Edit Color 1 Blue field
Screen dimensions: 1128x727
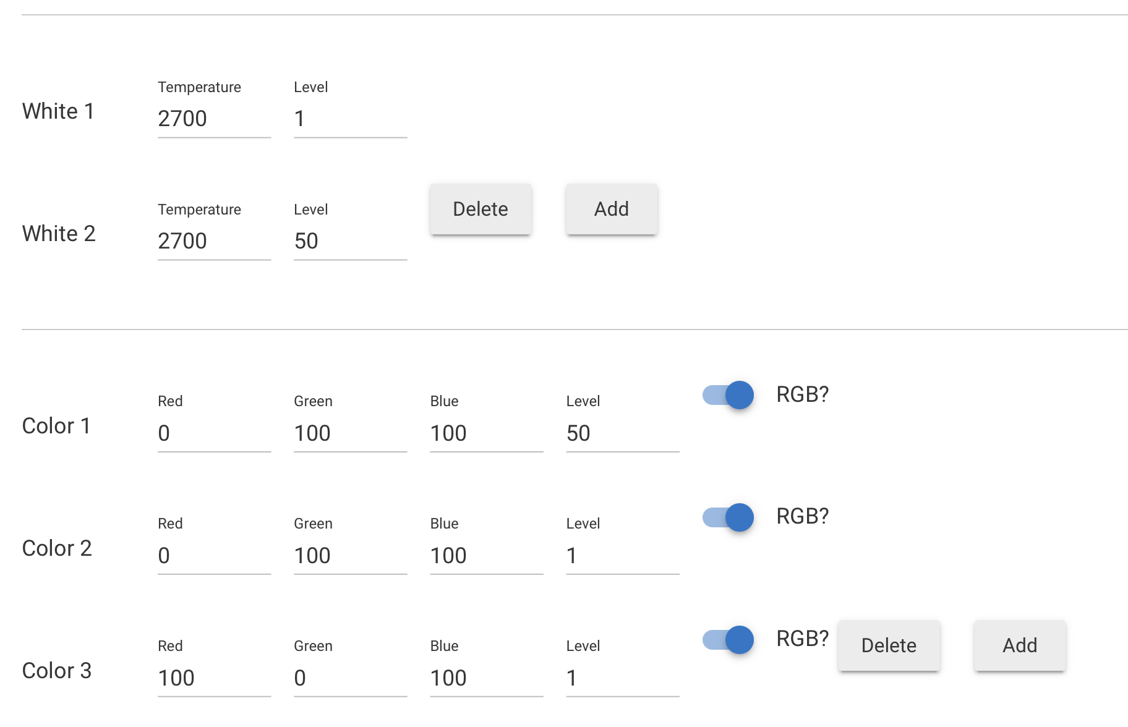(487, 433)
